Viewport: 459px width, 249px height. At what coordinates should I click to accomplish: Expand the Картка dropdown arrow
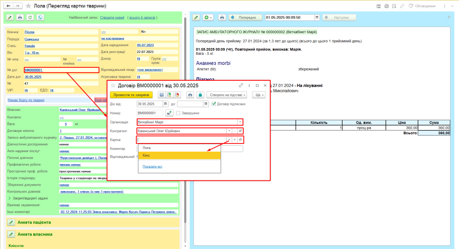click(x=229, y=140)
